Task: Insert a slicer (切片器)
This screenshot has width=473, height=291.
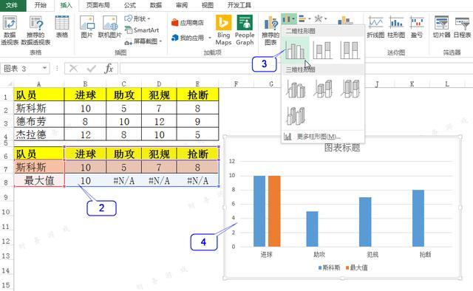Action: (x=442, y=27)
